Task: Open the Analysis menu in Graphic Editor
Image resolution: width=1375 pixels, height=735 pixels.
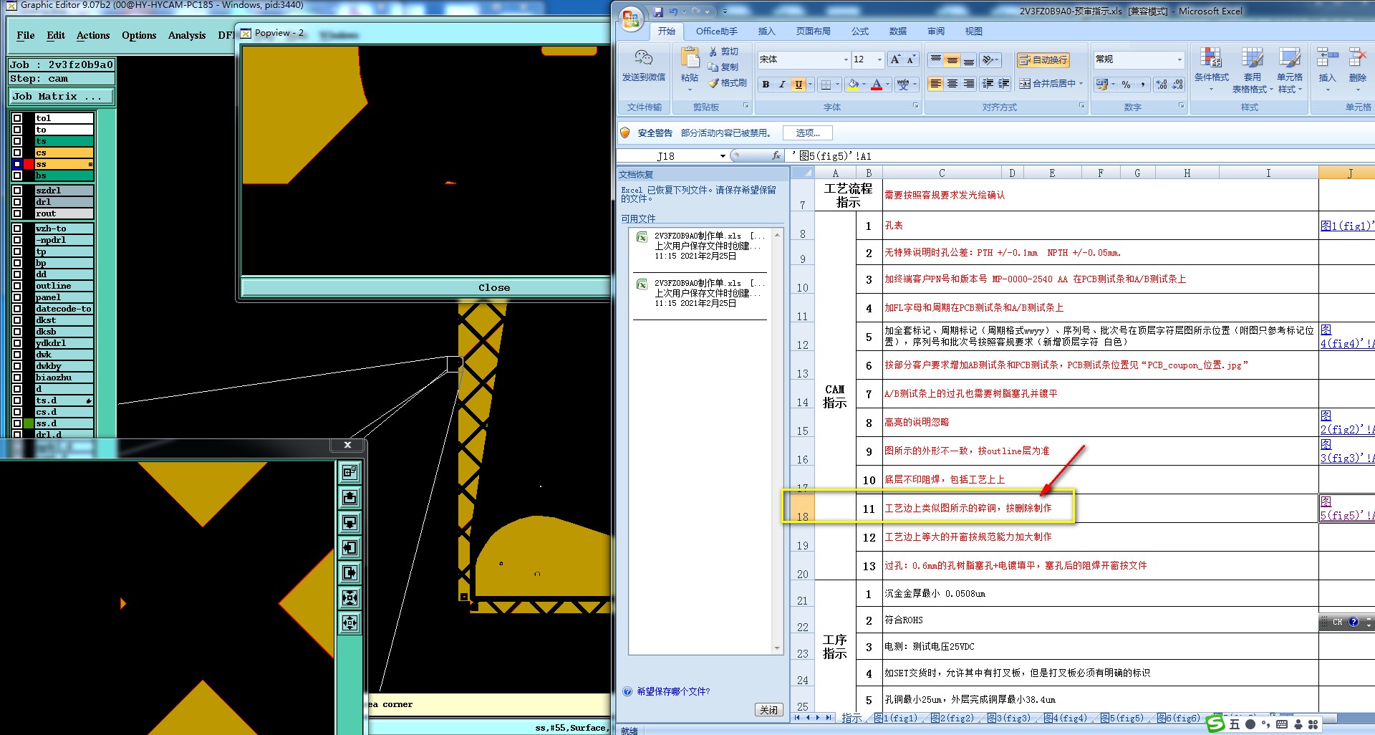Action: 186,35
